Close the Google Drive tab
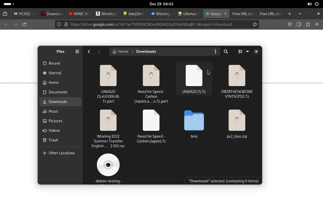Viewport: 323px width, 202px height. pyautogui.click(x=225, y=14)
